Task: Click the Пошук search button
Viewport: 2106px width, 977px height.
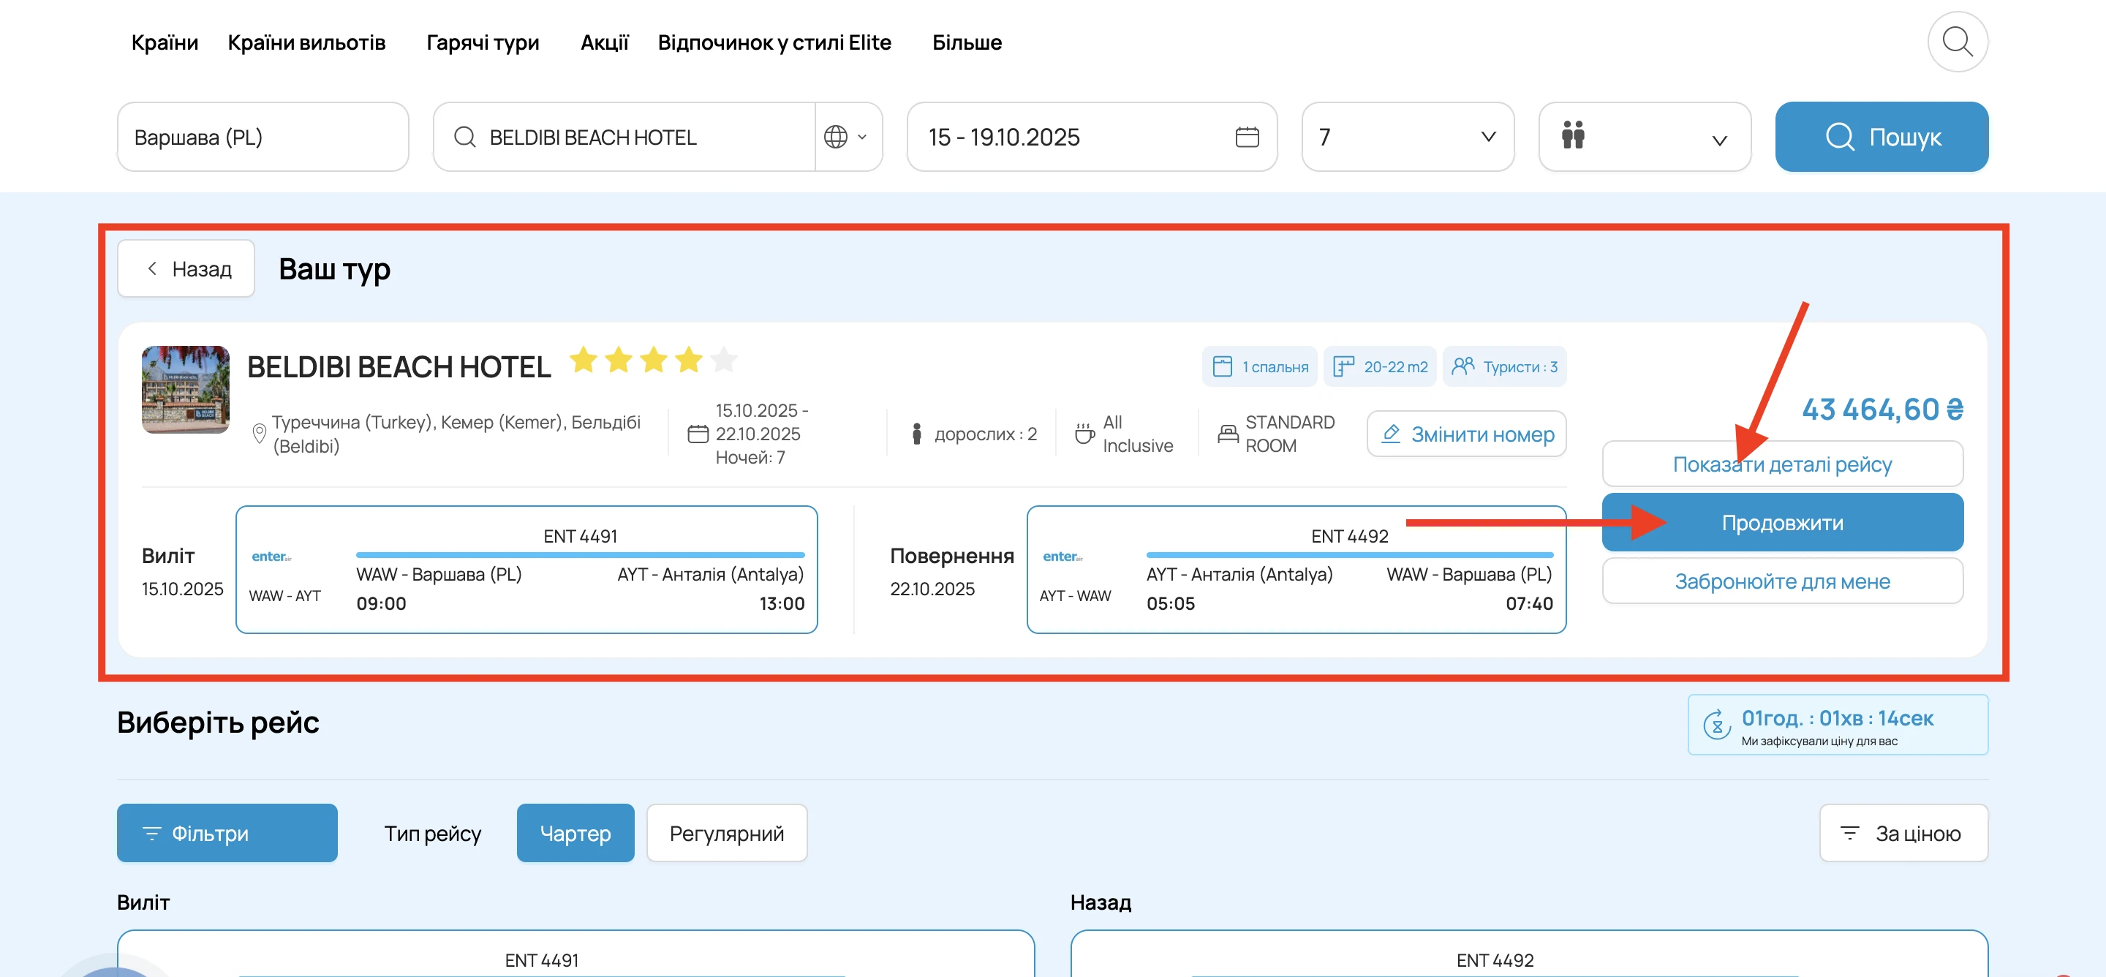Action: click(1882, 137)
